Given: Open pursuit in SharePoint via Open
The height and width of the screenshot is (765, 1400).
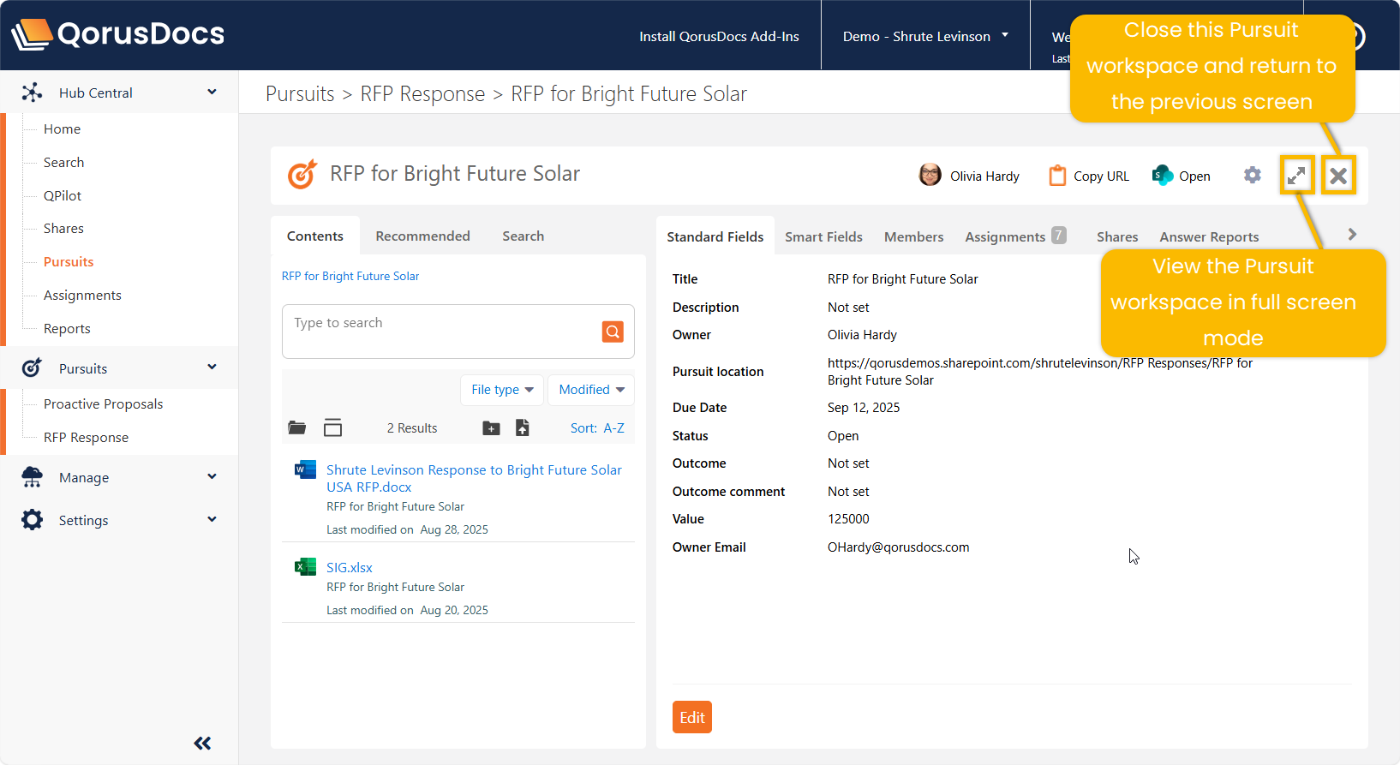Looking at the screenshot, I should 1182,176.
